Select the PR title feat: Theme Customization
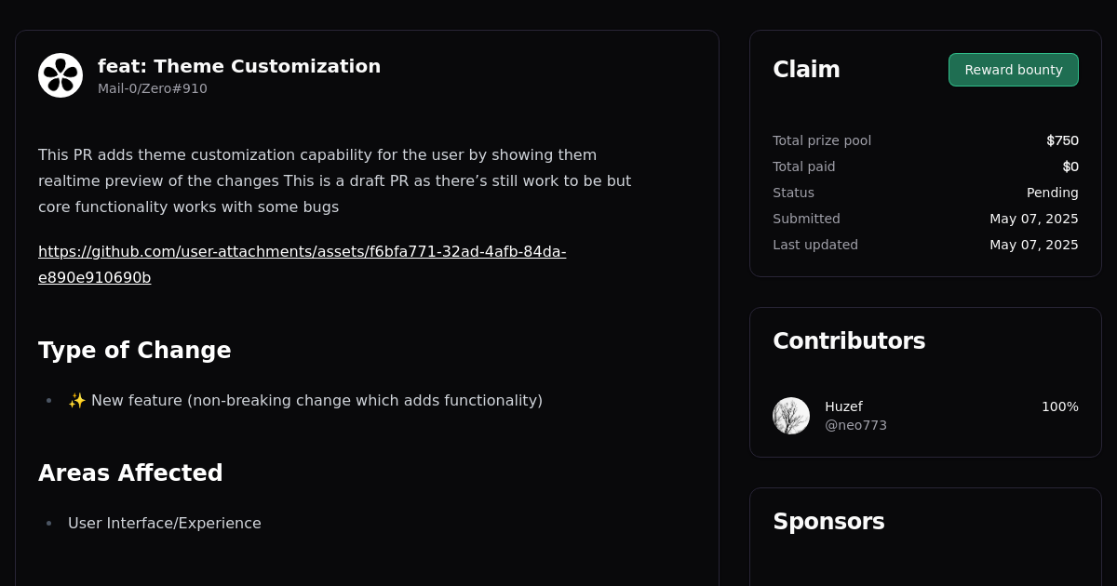The image size is (1117, 586). (x=239, y=66)
